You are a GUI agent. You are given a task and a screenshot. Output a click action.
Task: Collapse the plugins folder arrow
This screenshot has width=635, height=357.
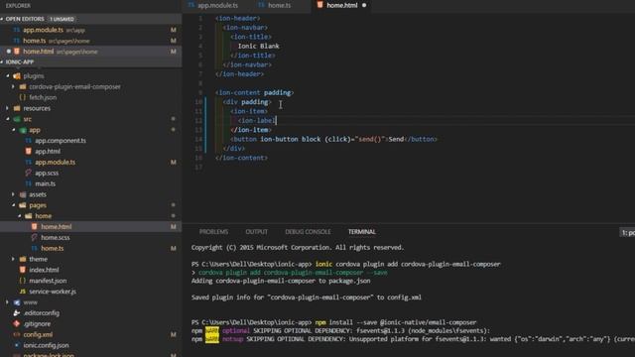[8, 75]
